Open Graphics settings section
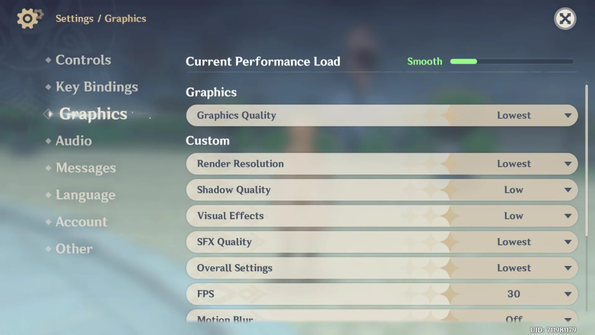Viewport: 595px width, 335px height. click(x=93, y=113)
